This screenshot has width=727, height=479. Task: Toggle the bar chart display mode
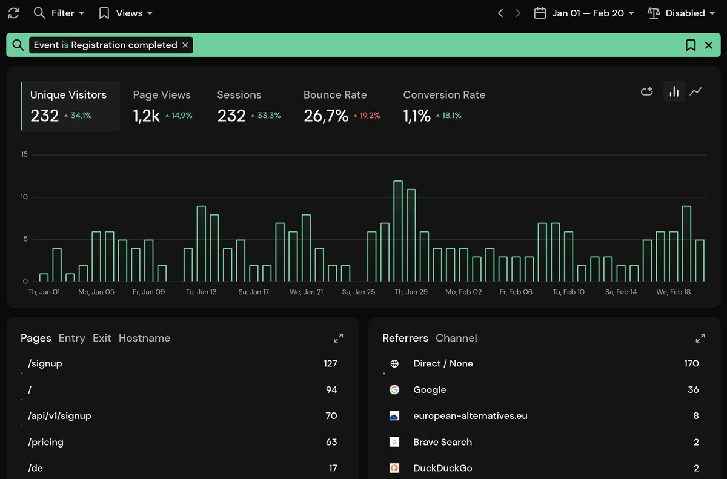[x=674, y=91]
